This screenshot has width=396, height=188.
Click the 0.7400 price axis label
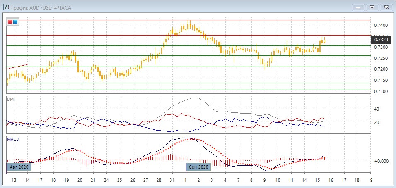381,25
